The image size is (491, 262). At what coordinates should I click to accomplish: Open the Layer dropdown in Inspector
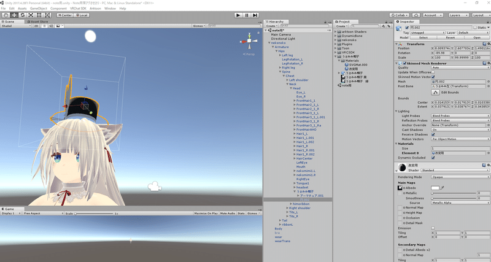point(473,33)
